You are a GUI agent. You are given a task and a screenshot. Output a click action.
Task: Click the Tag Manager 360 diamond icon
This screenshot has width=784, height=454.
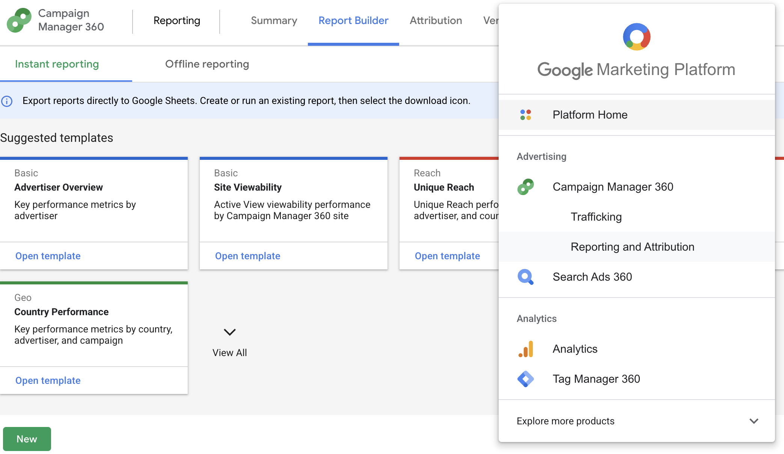[x=526, y=379]
